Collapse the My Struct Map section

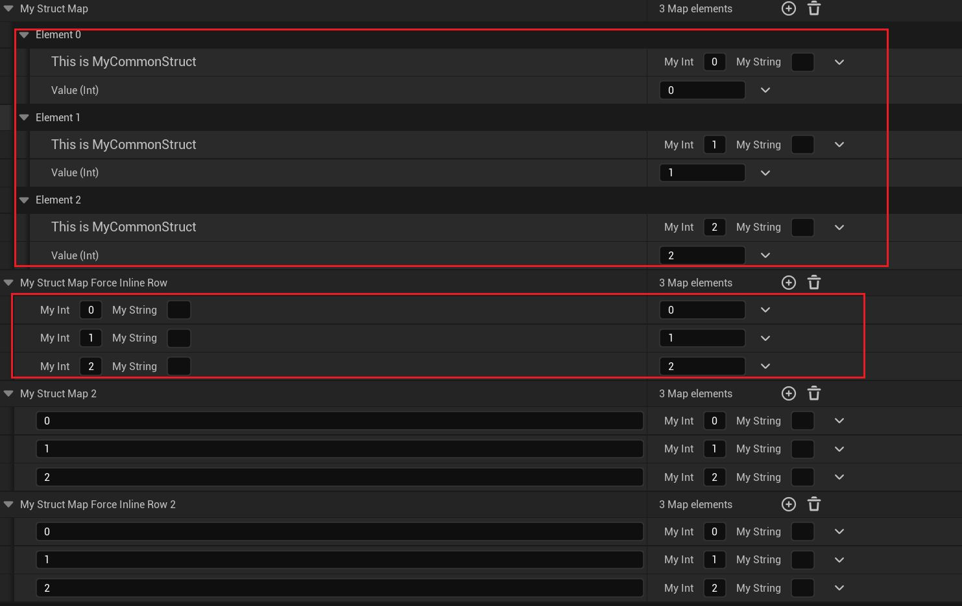click(8, 8)
